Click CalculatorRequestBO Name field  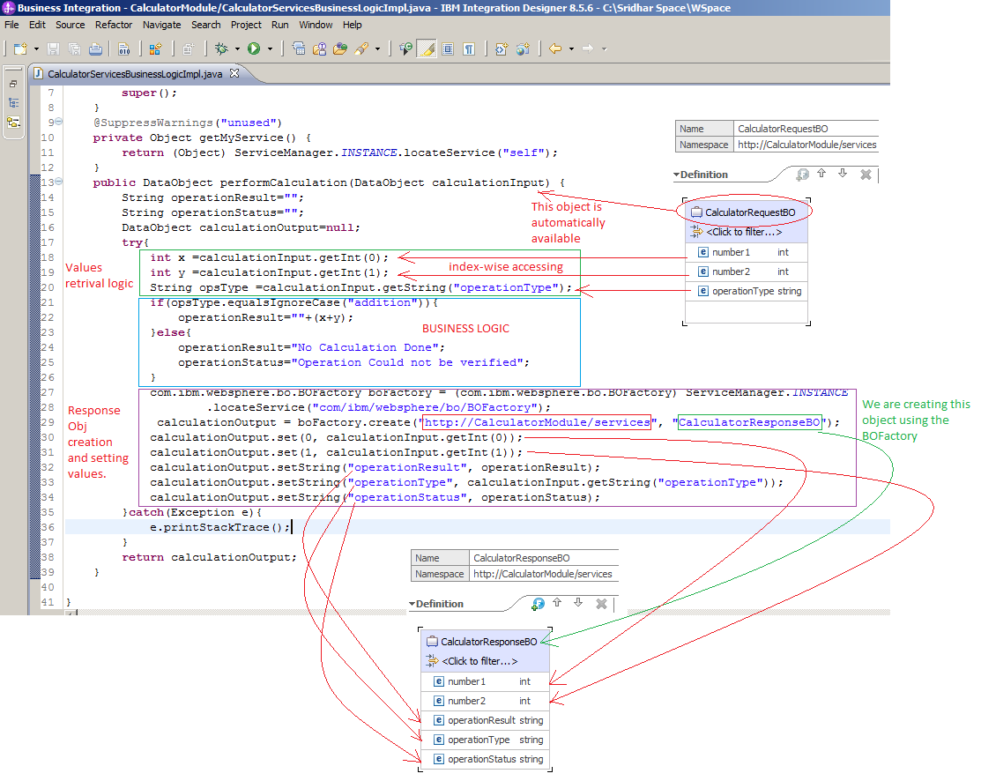pyautogui.click(x=806, y=129)
